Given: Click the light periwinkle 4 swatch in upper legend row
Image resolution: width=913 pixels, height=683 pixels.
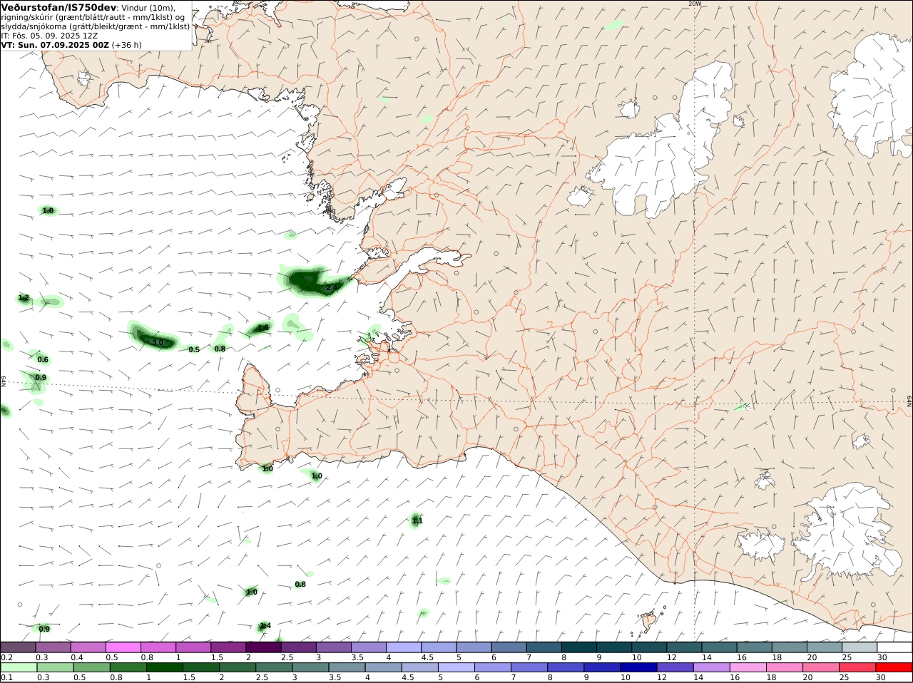Looking at the screenshot, I should pyautogui.click(x=404, y=647).
